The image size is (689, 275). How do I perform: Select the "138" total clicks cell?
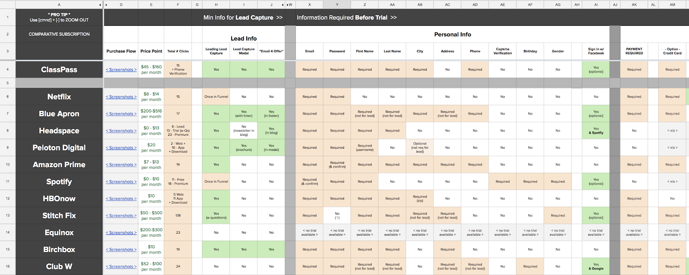coord(178,216)
